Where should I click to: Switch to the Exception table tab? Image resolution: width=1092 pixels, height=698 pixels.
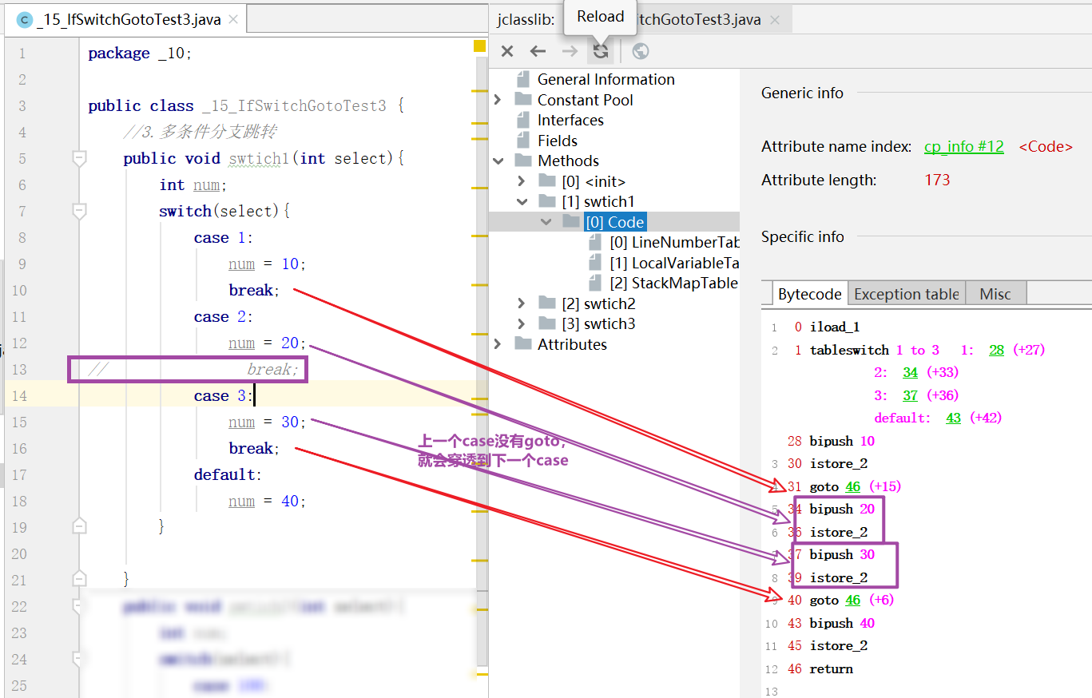(x=906, y=294)
